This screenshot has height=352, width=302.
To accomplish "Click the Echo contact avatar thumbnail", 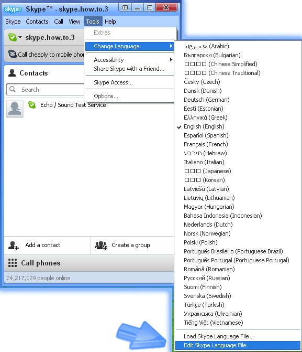I will point(15,109).
